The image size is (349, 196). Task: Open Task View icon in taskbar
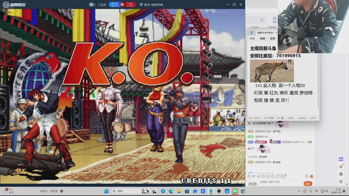[x=154, y=191]
